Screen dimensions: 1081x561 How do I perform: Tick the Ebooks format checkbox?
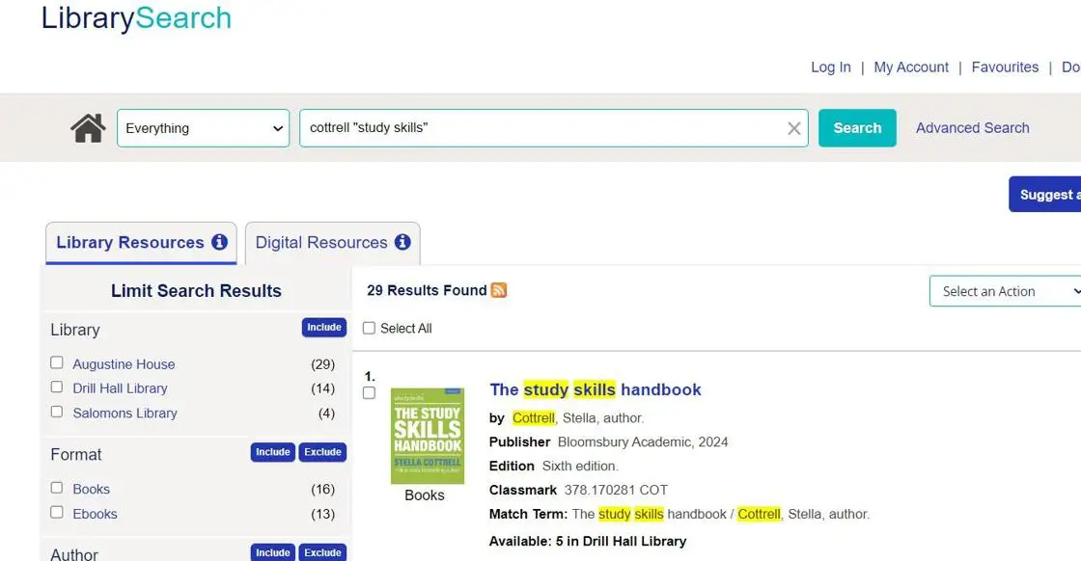tap(57, 513)
